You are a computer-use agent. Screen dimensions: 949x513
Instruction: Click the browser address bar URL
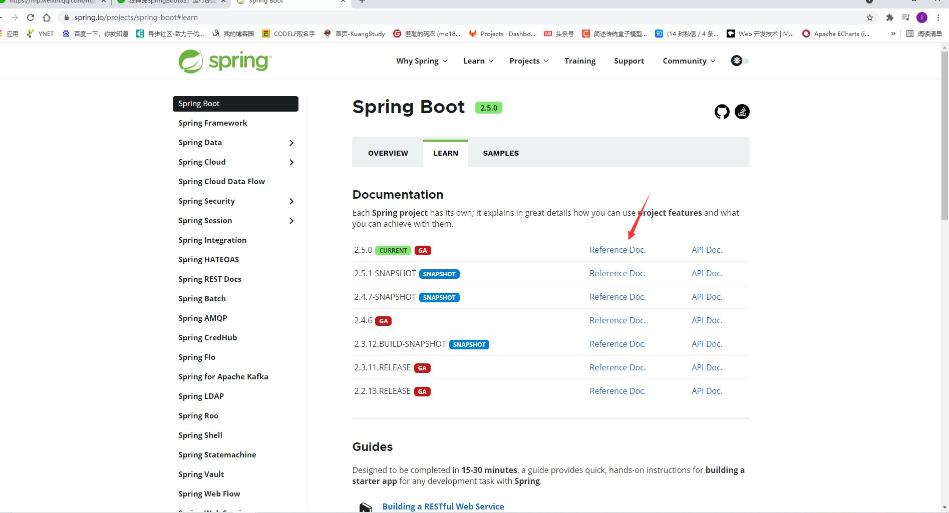coord(136,18)
